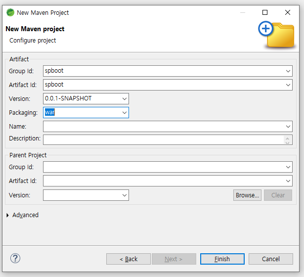Click the greyed-out Next button
Viewport: 304px width, 277px height.
[x=174, y=259]
